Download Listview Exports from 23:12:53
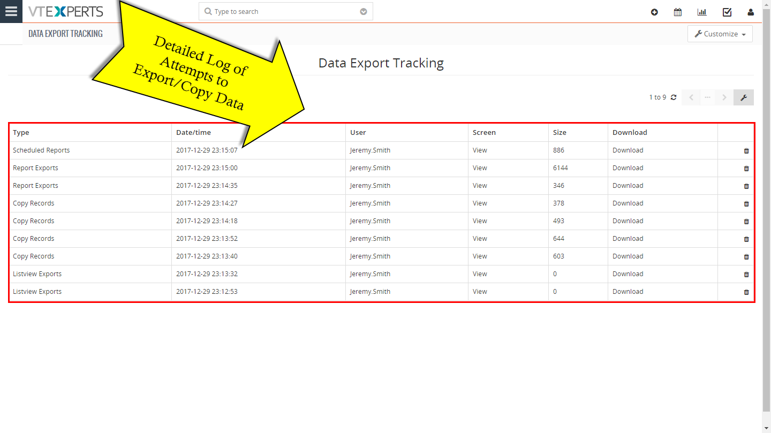Image resolution: width=771 pixels, height=433 pixels. point(628,291)
